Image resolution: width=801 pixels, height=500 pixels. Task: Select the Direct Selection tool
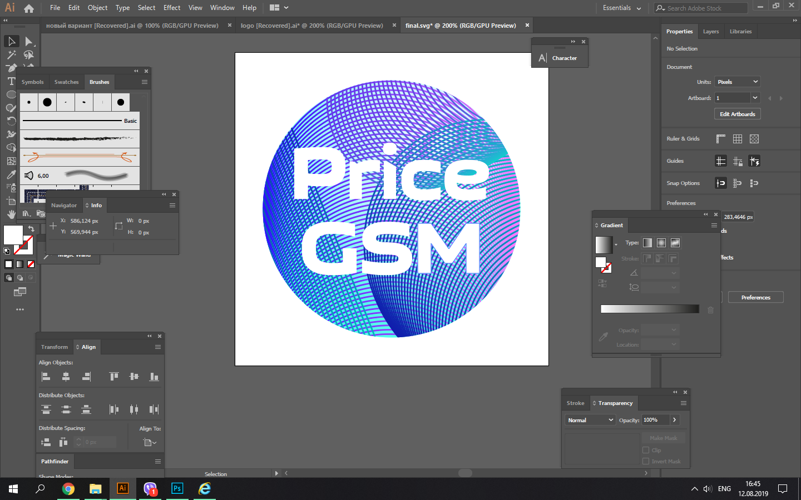tap(29, 42)
